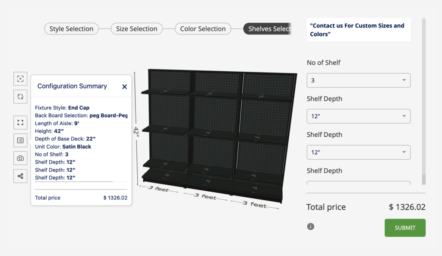Go to the Size Selection step
This screenshot has height=256, width=442.
(x=136, y=28)
